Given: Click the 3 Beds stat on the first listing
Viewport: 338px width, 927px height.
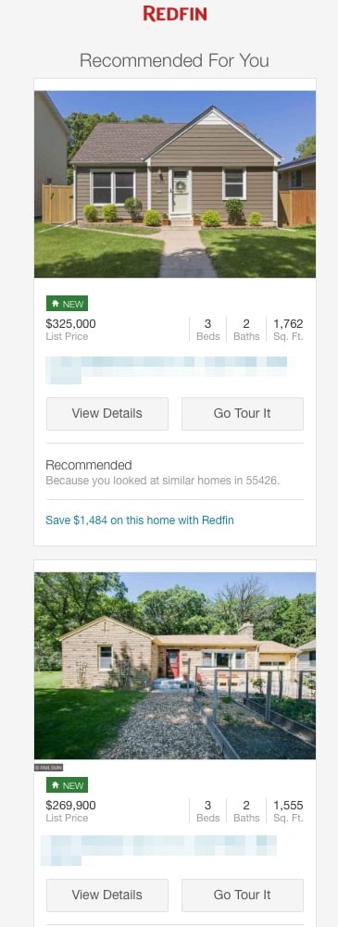Looking at the screenshot, I should pyautogui.click(x=208, y=330).
